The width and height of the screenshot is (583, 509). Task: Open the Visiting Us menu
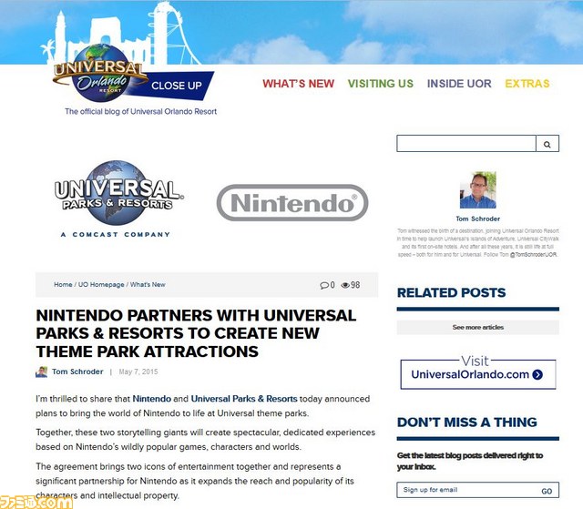click(381, 84)
